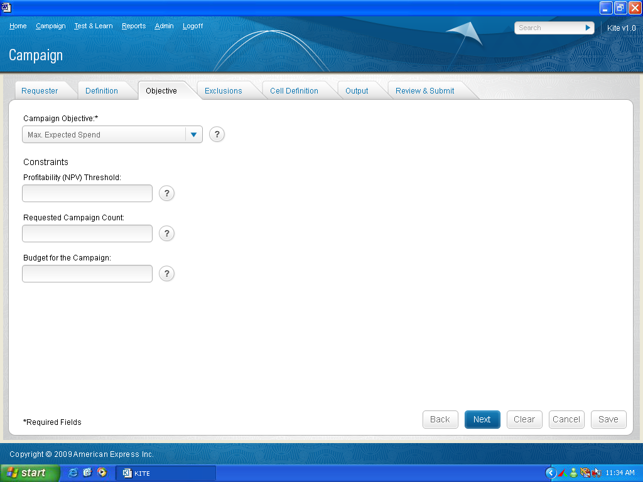Launch Internet Explorer from quick launch

pos(73,473)
